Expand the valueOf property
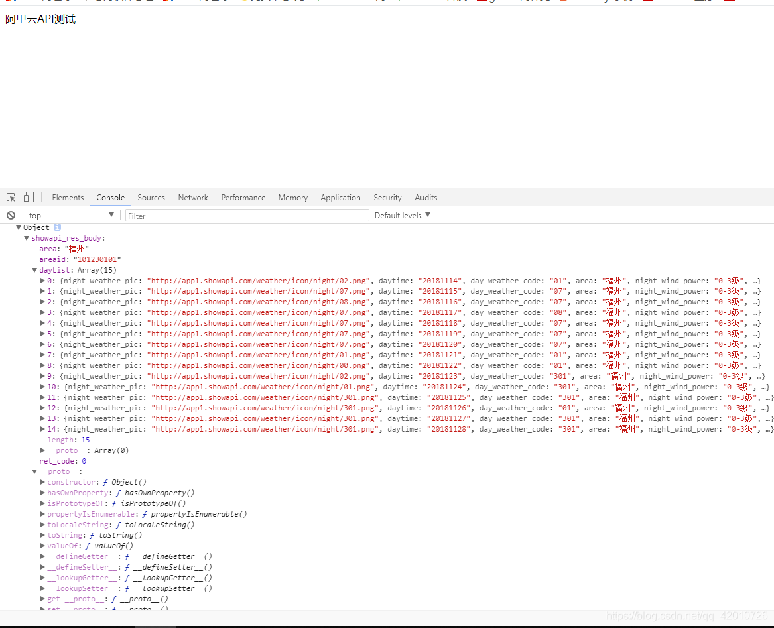Screen dimensions: 774x628 point(42,546)
